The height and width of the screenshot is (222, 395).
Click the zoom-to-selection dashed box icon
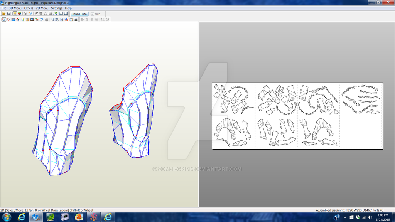52,20
